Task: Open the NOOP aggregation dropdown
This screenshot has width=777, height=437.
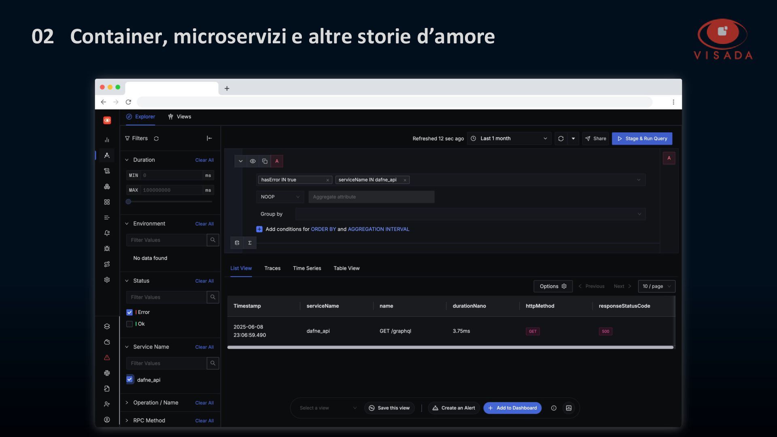Action: (280, 197)
